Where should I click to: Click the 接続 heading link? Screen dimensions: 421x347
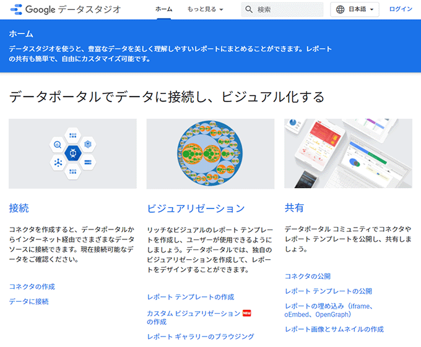tap(19, 208)
